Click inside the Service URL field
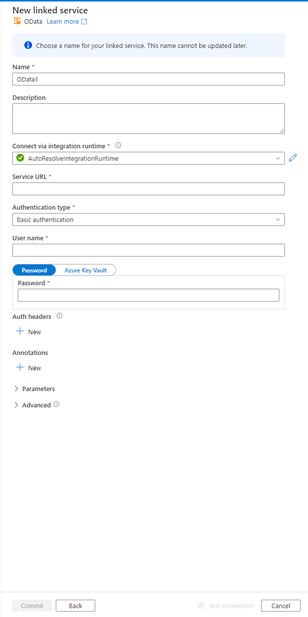 (x=148, y=189)
